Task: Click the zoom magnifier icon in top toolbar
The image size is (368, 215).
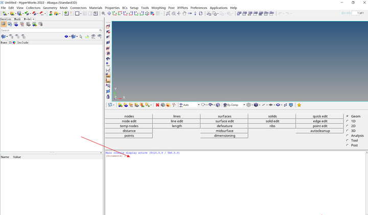Action: (103, 14)
